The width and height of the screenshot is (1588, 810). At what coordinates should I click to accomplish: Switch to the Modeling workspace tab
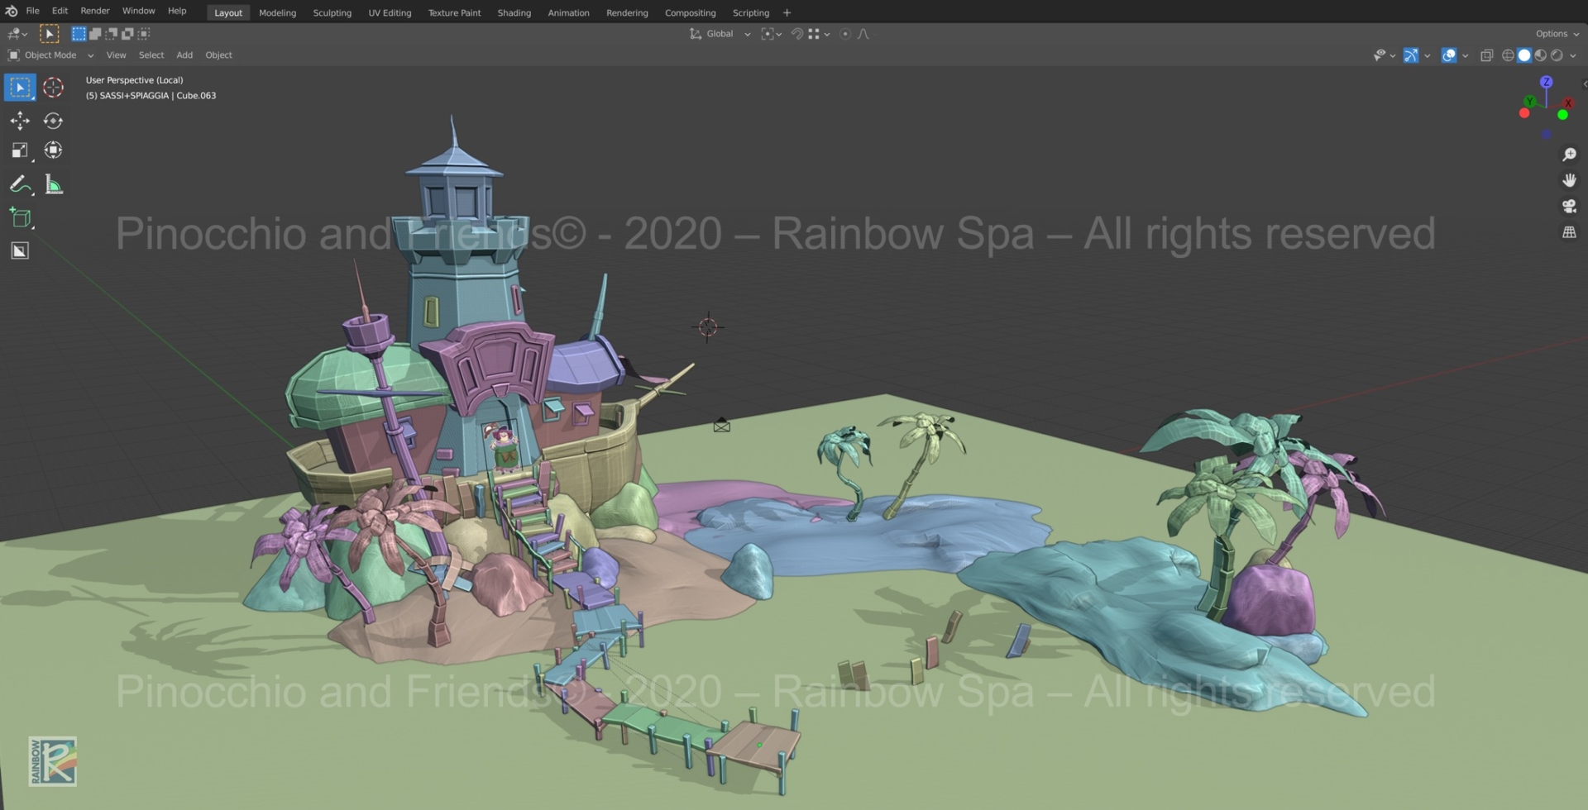[x=277, y=13]
